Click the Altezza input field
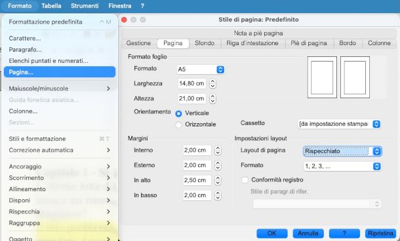The image size is (400, 241). (x=191, y=99)
